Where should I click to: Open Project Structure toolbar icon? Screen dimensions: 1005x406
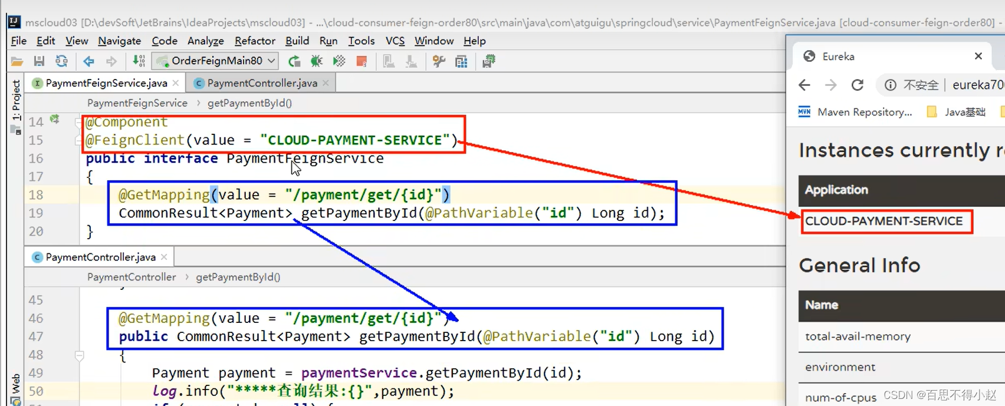tap(461, 61)
